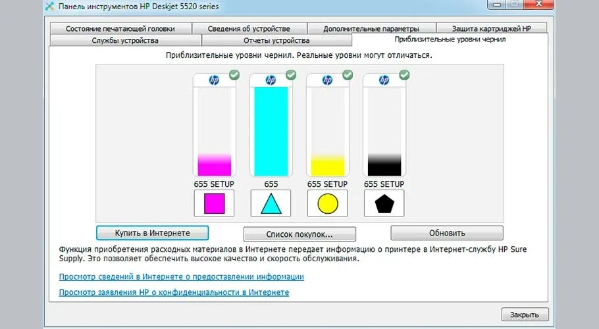
Task: Click the Купить в Интернете button
Action: tap(153, 233)
